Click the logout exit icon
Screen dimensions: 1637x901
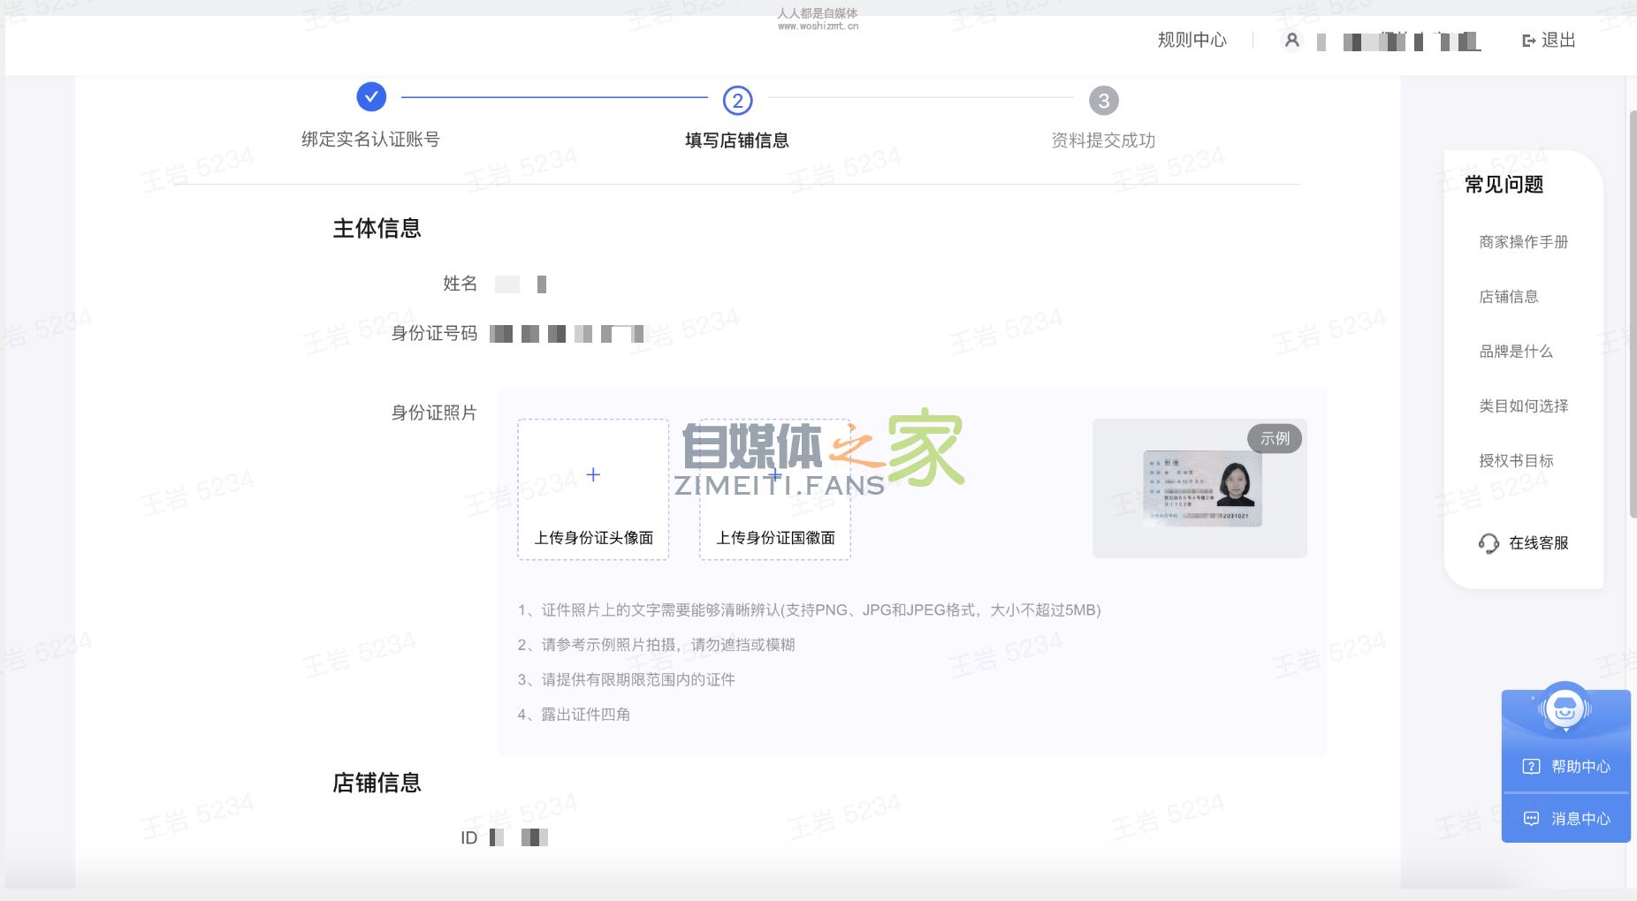coord(1527,40)
